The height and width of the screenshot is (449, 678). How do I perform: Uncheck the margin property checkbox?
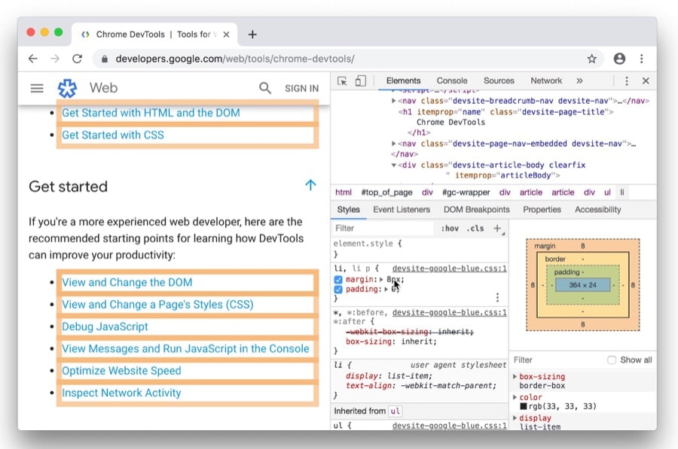pyautogui.click(x=339, y=280)
